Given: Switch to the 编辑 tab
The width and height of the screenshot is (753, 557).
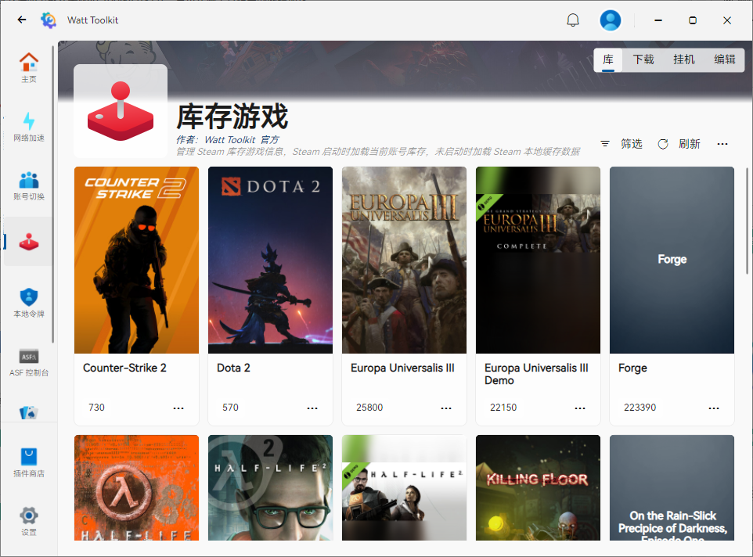Looking at the screenshot, I should 724,60.
